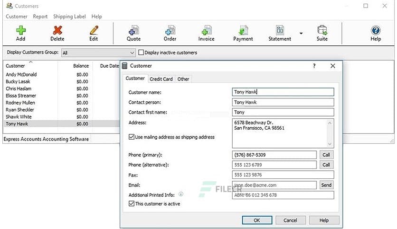Viewport: 397px width, 229px height.
Task: Click Call next to primary phone
Action: (326, 155)
